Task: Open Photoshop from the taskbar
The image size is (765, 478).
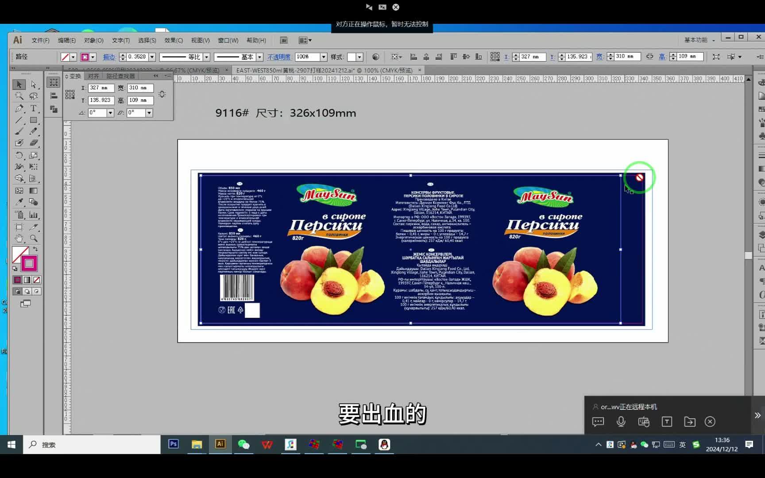Action: (x=173, y=444)
